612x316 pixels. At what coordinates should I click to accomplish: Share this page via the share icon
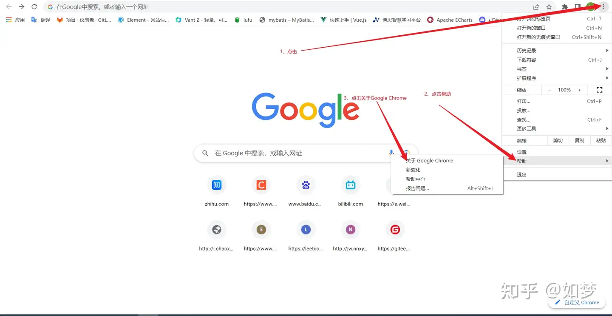point(536,7)
